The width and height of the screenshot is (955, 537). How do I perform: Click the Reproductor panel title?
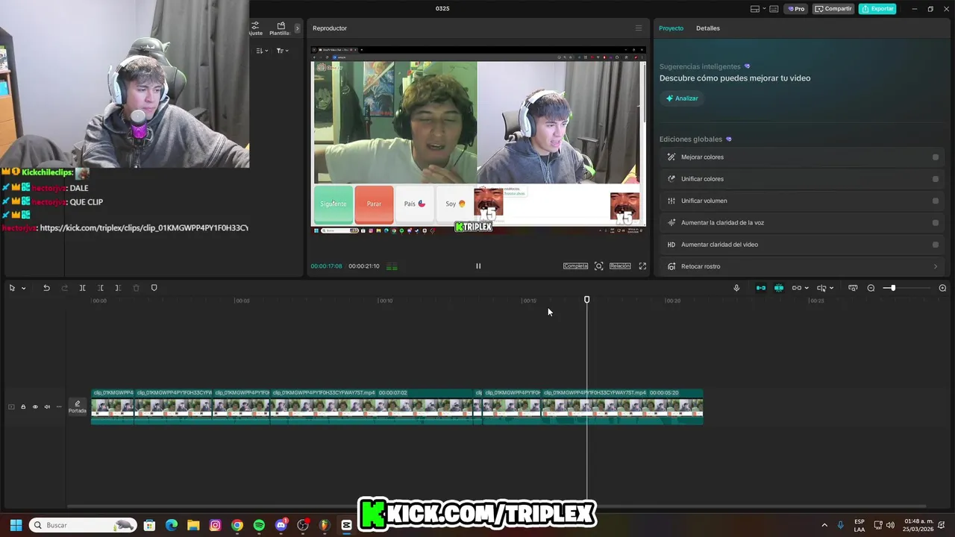[x=330, y=28]
